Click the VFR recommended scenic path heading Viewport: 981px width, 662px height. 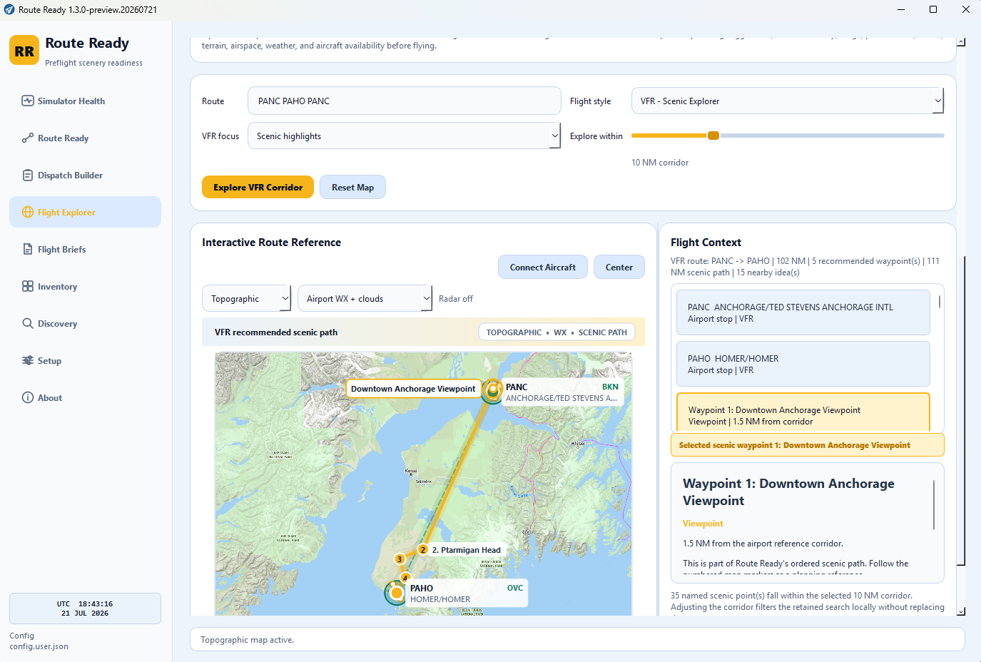point(276,332)
